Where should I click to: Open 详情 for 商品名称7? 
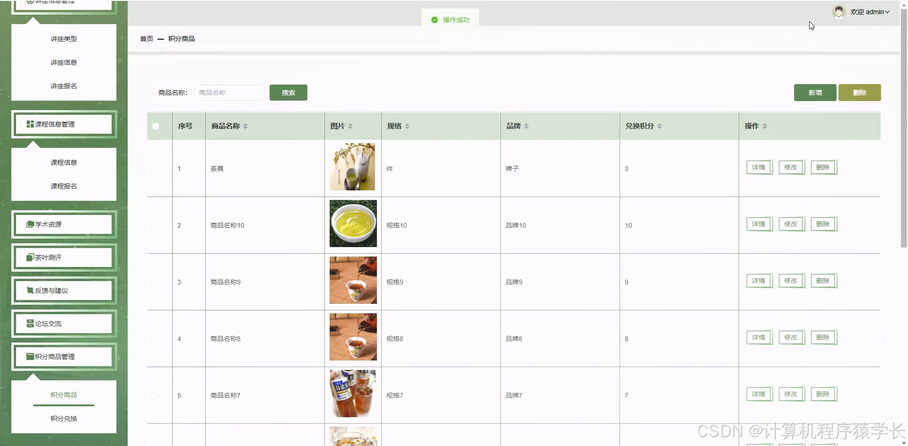coord(759,394)
